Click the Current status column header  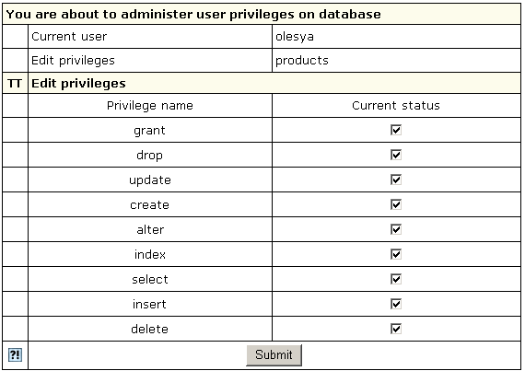(396, 106)
